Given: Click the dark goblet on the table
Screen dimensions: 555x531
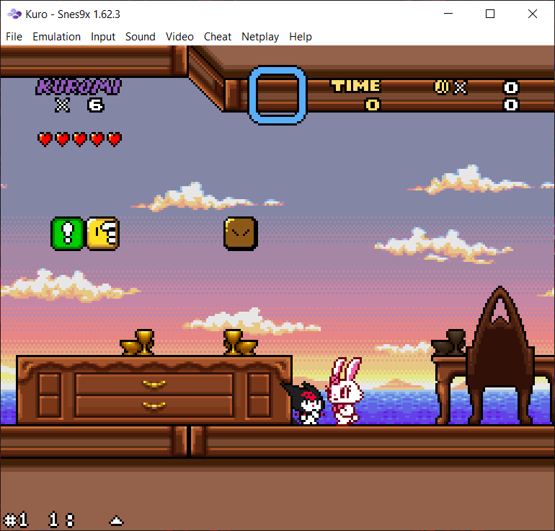Looking at the screenshot, I should click(449, 343).
